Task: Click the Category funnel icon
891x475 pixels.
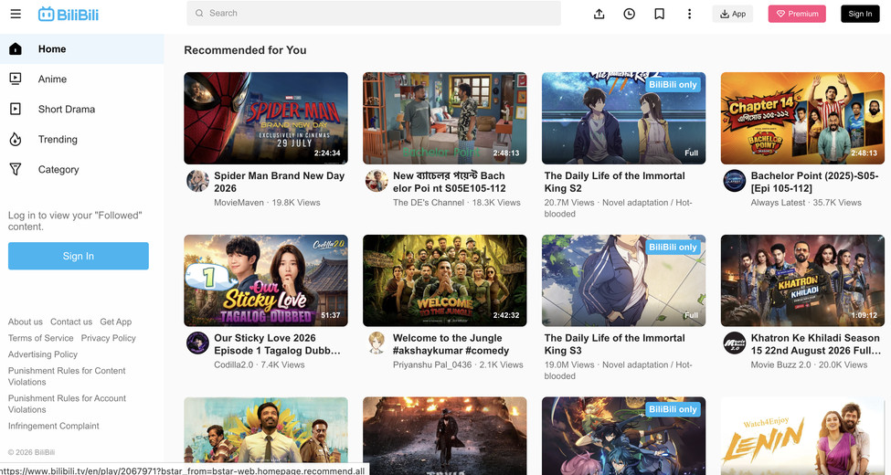Action: pos(16,169)
